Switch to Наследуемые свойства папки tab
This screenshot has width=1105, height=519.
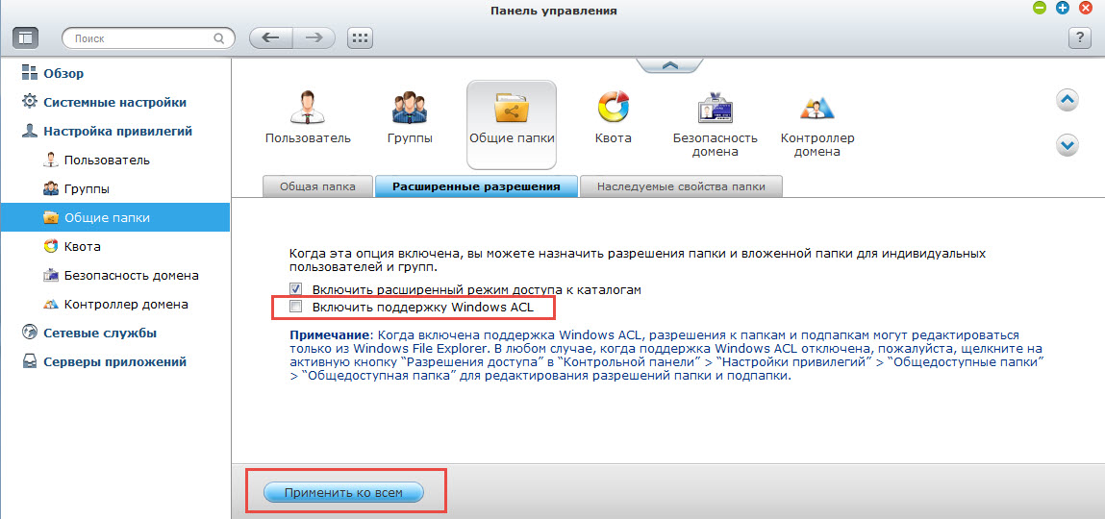tap(681, 186)
